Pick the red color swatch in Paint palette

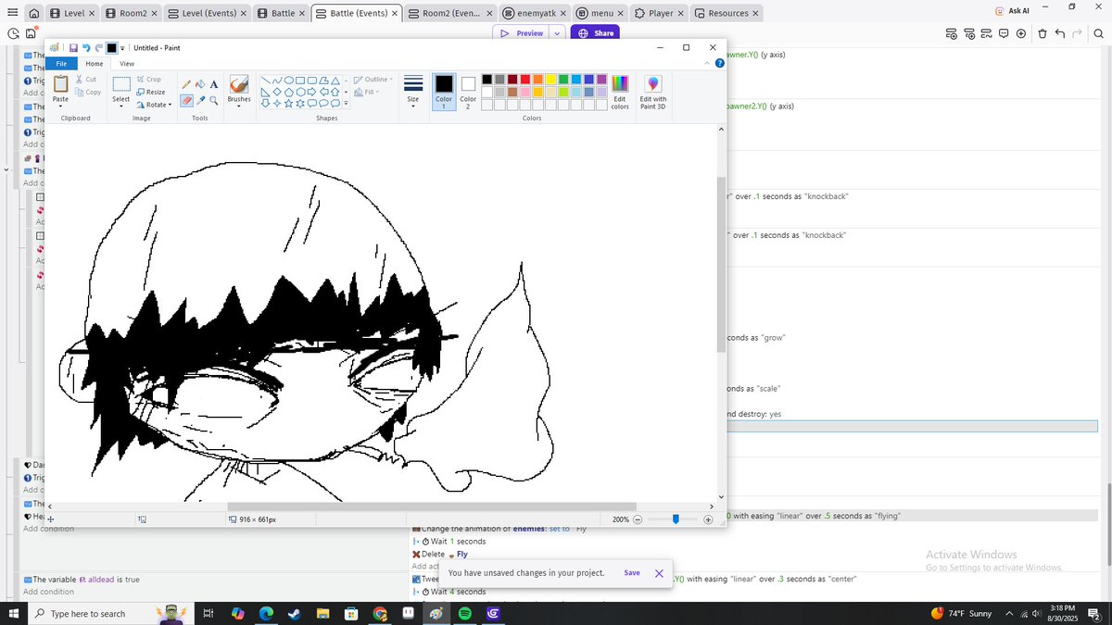(x=525, y=80)
